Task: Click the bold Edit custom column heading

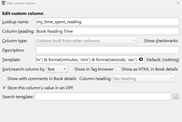Action: [x=23, y=13]
